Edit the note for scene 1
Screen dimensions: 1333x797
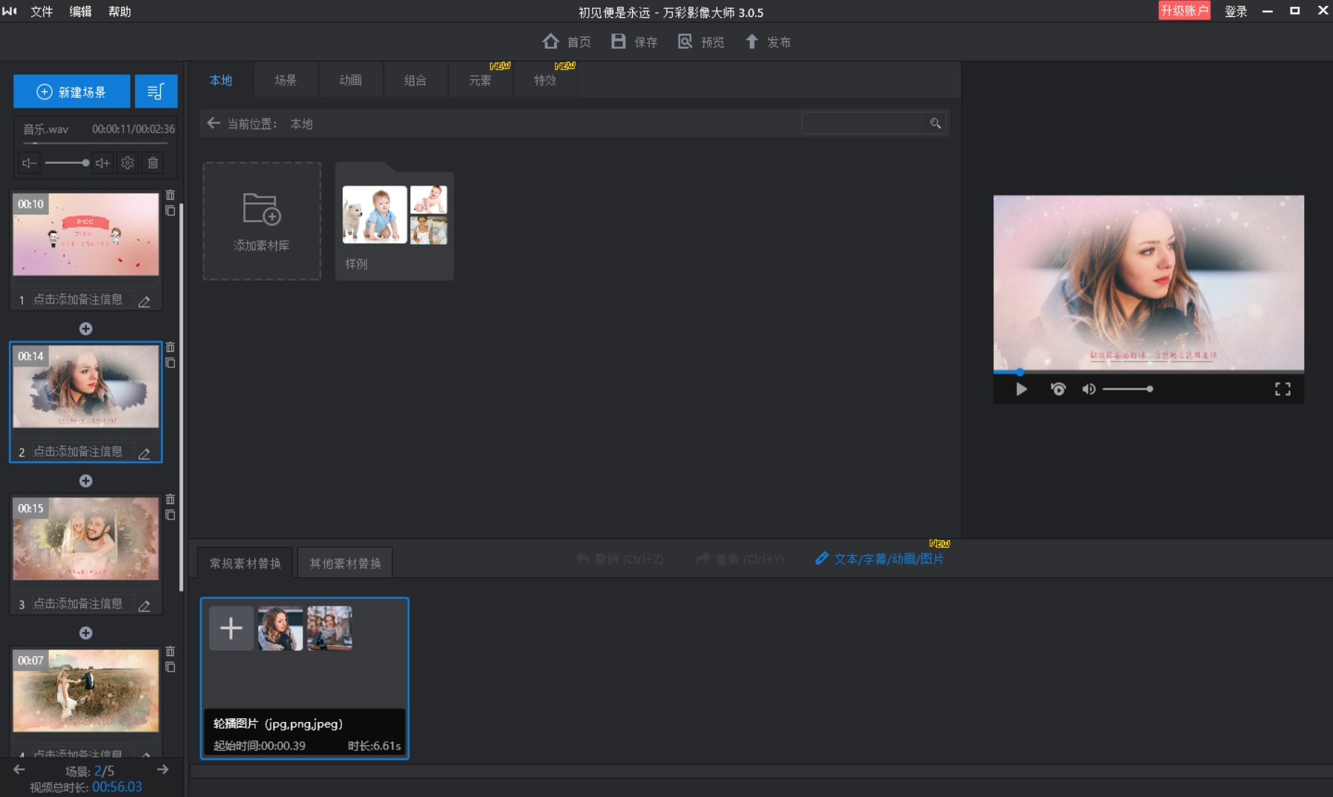pyautogui.click(x=144, y=301)
